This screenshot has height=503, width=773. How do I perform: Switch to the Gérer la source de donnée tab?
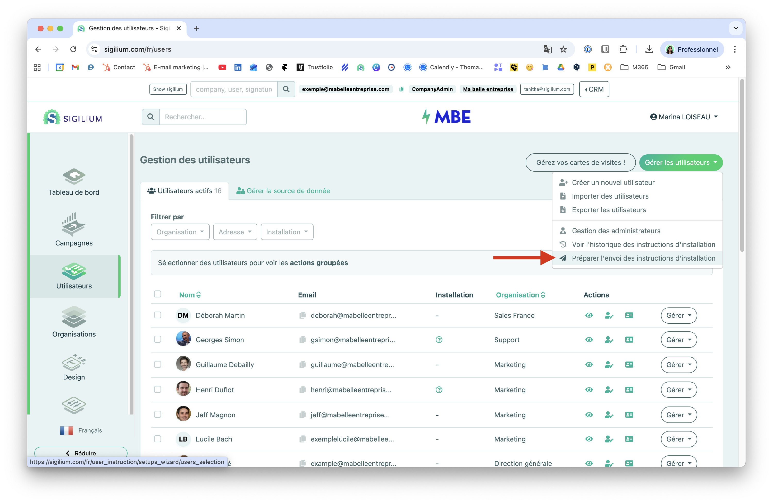tap(283, 191)
